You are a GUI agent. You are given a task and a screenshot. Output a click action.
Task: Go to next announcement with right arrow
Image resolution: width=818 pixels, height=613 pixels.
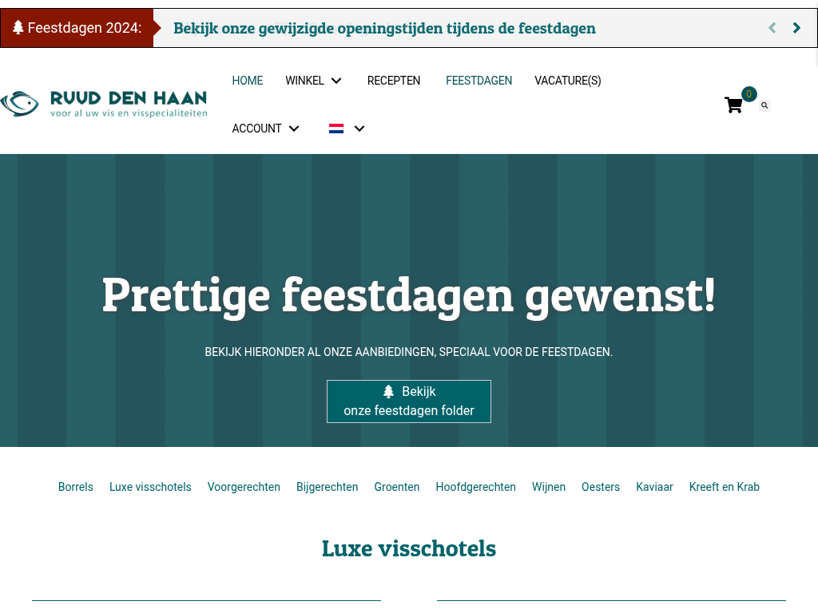[x=796, y=28]
